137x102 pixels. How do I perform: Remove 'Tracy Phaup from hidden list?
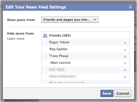(125, 56)
